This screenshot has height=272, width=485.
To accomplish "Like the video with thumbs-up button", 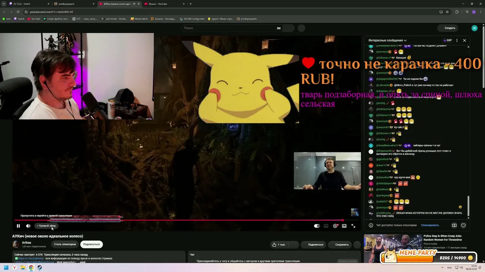I will click(278, 244).
